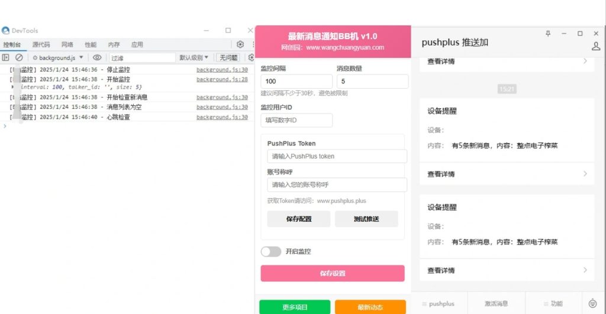
Task: Select the 心跳检查 log message
Action: coord(118,116)
